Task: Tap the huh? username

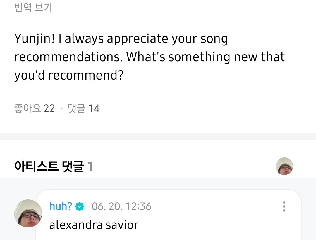Action: coord(61,206)
